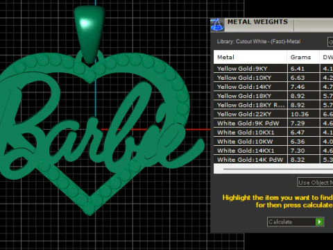Select the Yellow Gold:22KY row
The height and width of the screenshot is (250, 333).
point(273,114)
